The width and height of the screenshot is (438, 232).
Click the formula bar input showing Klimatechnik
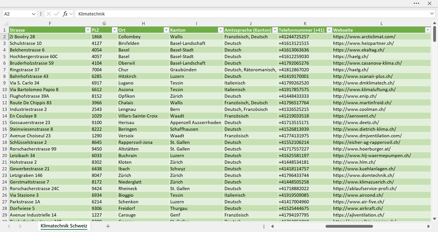pos(252,14)
